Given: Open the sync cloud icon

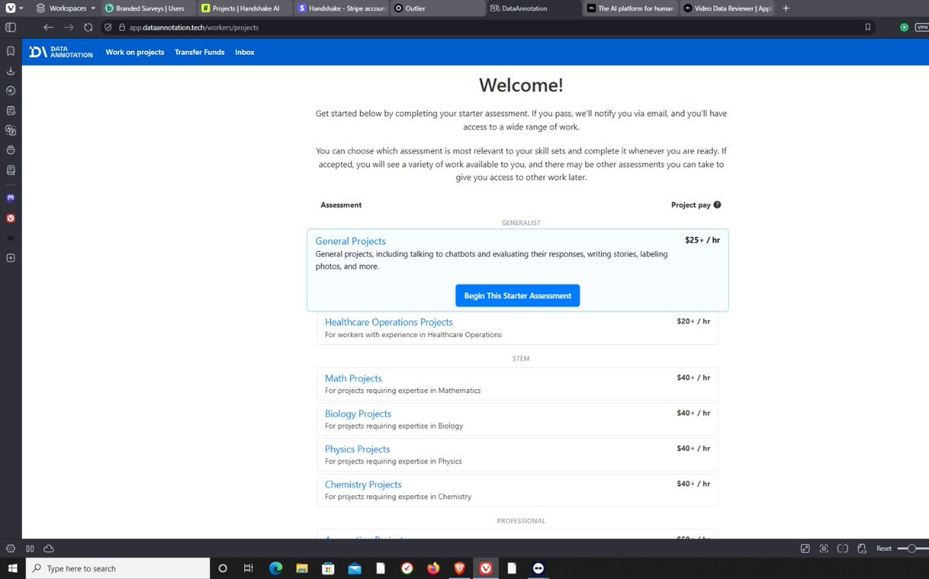Looking at the screenshot, I should click(x=49, y=549).
